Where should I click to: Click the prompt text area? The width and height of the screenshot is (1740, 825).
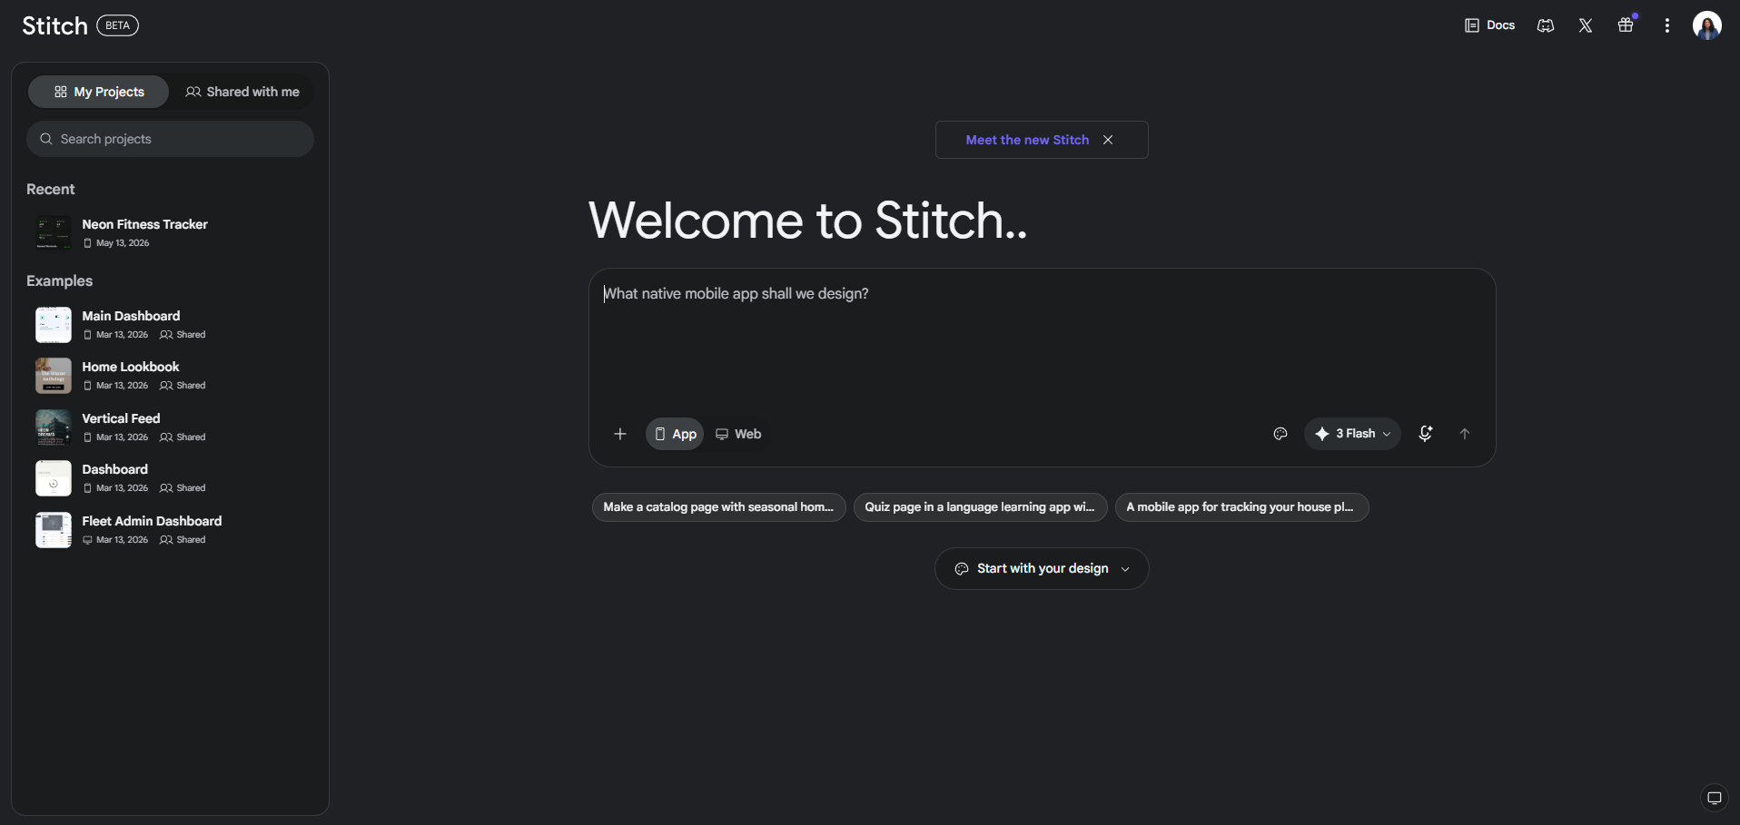[x=1042, y=345]
